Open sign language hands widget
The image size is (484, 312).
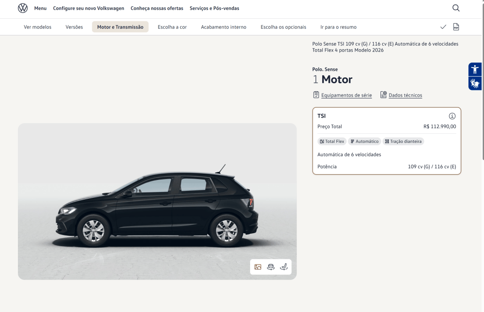[475, 83]
